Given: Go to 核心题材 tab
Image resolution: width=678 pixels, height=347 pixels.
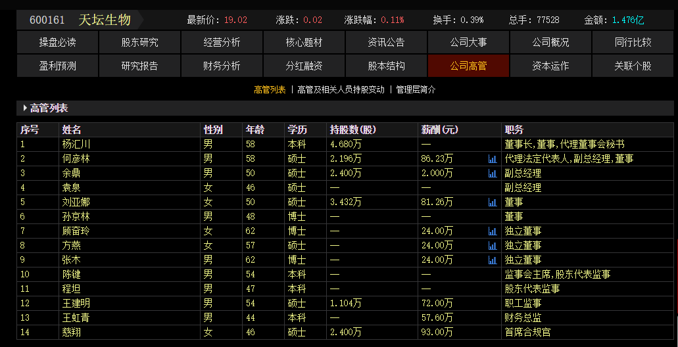Looking at the screenshot, I should (x=304, y=42).
